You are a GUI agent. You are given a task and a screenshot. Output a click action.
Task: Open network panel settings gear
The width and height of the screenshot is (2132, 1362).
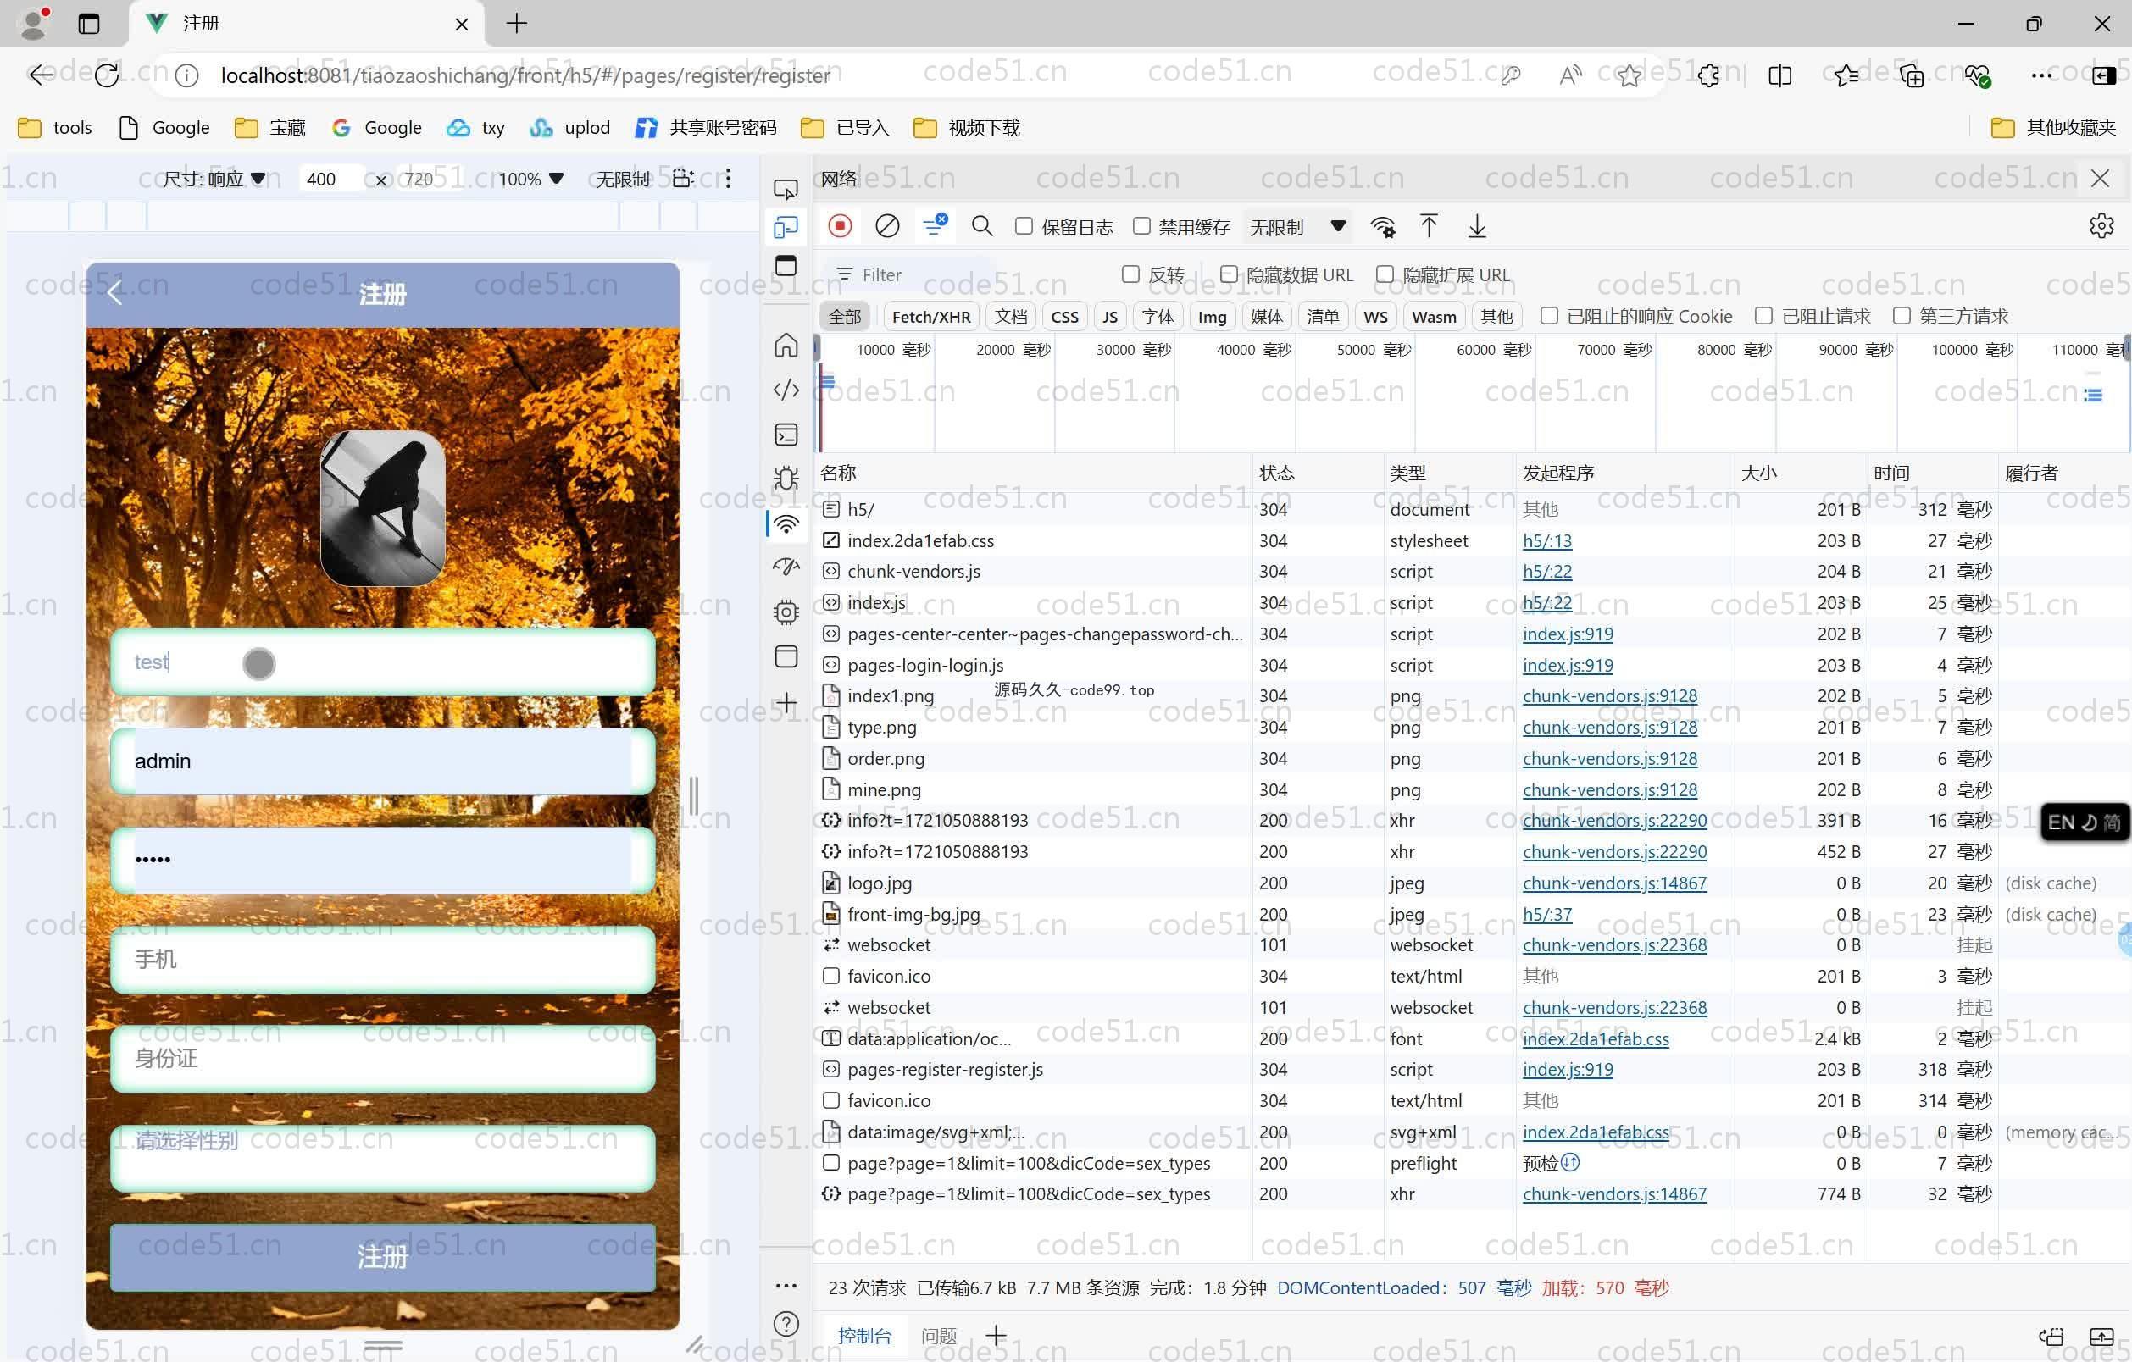coord(2101,226)
